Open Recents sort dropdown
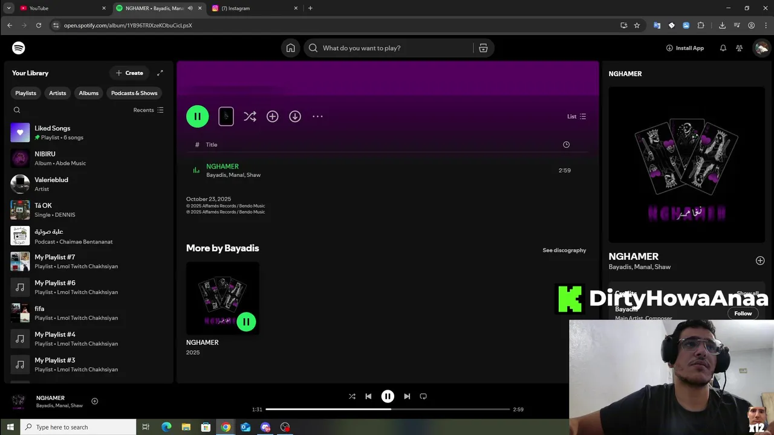 (x=149, y=110)
